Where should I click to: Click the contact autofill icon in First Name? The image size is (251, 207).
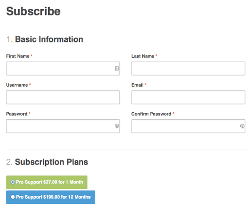pyautogui.click(x=117, y=69)
